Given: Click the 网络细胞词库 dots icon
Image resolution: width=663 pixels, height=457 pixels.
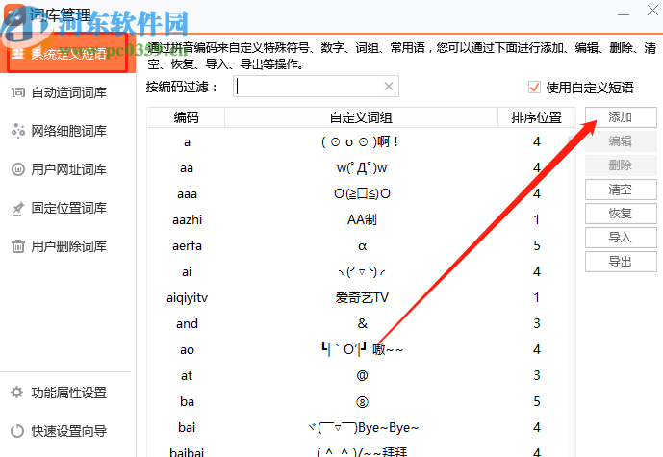Looking at the screenshot, I should (18, 131).
